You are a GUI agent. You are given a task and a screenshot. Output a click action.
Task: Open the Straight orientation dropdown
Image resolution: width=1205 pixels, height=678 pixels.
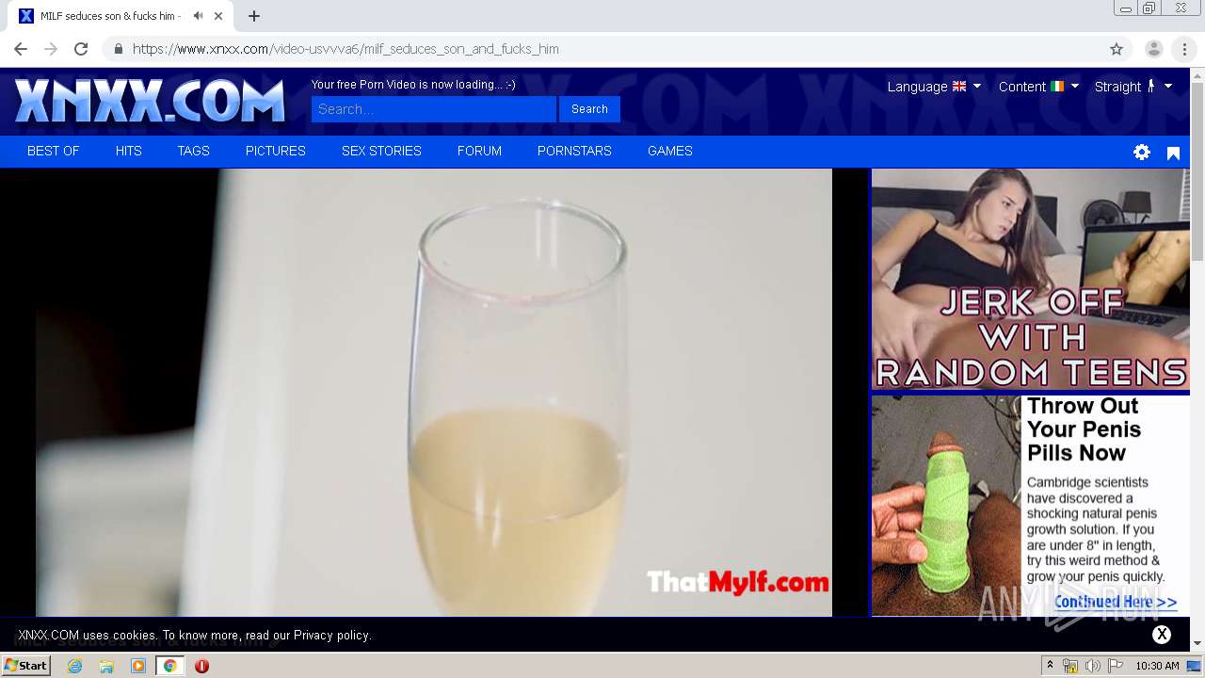click(1133, 87)
